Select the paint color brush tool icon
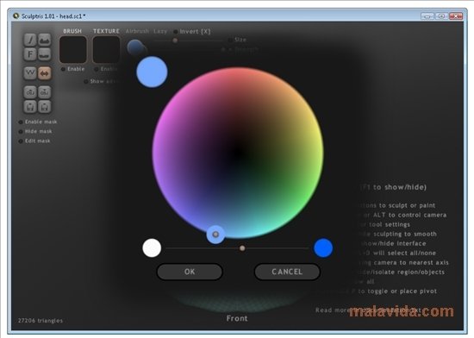The width and height of the screenshot is (474, 338). point(30,40)
